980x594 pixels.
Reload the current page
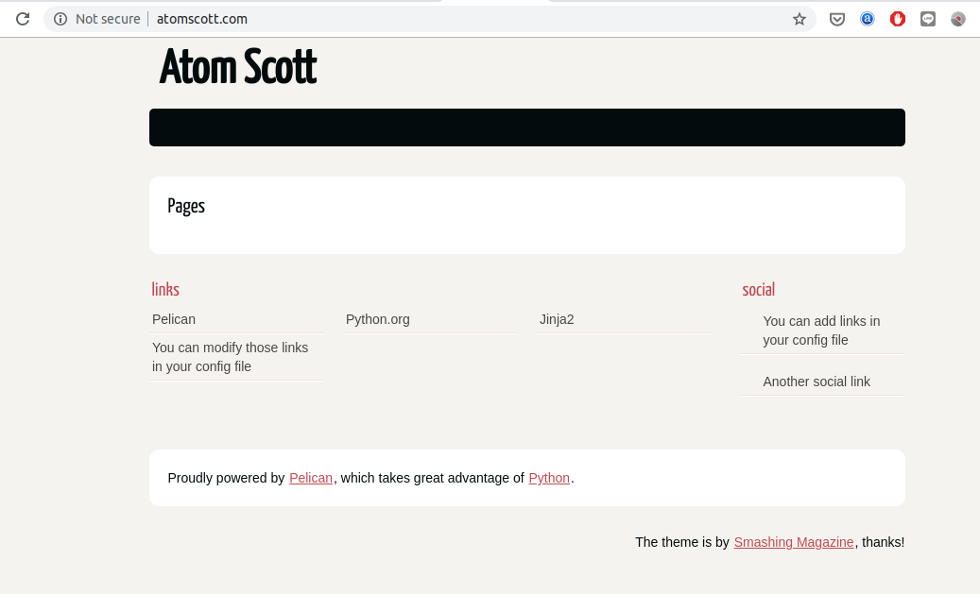(x=23, y=19)
